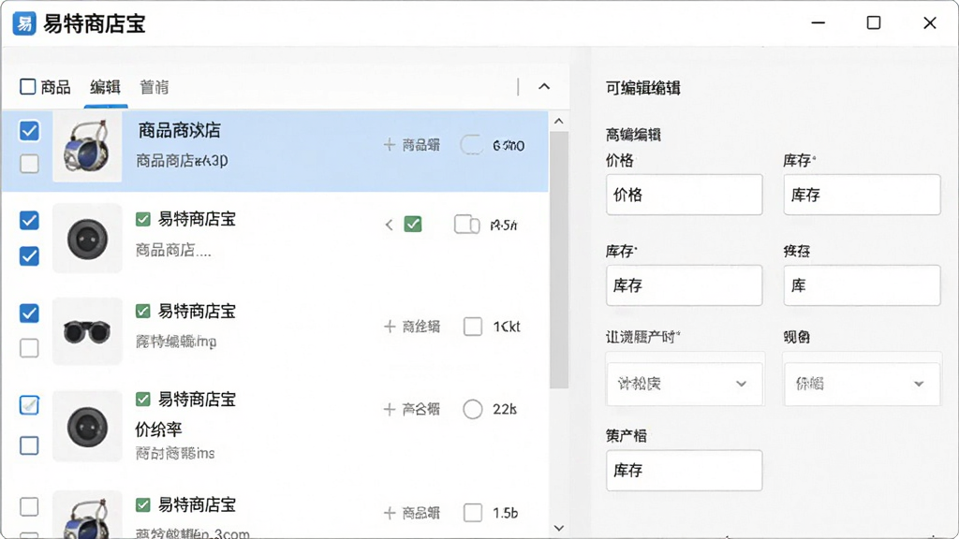Click the plus add button in the goggles row

point(389,327)
